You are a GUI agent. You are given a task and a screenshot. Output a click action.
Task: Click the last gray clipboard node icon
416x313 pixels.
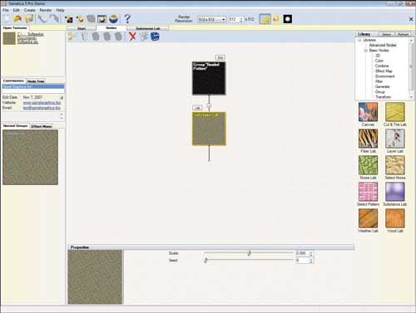(x=118, y=37)
